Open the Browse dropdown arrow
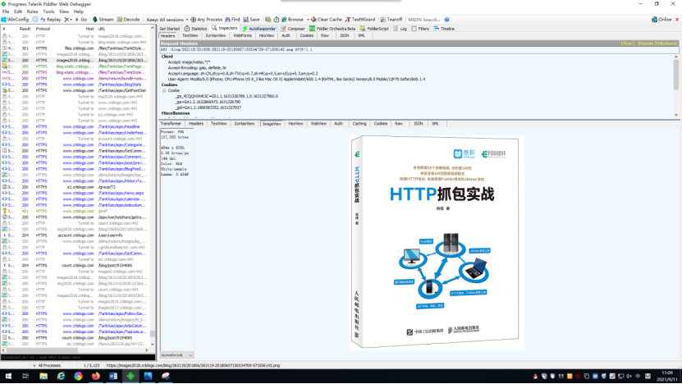 click(x=308, y=20)
